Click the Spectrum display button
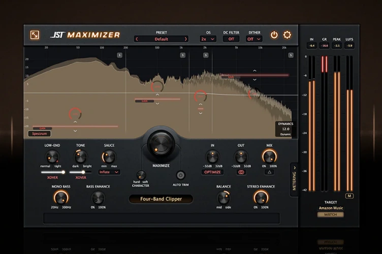382x254 pixels. point(40,134)
